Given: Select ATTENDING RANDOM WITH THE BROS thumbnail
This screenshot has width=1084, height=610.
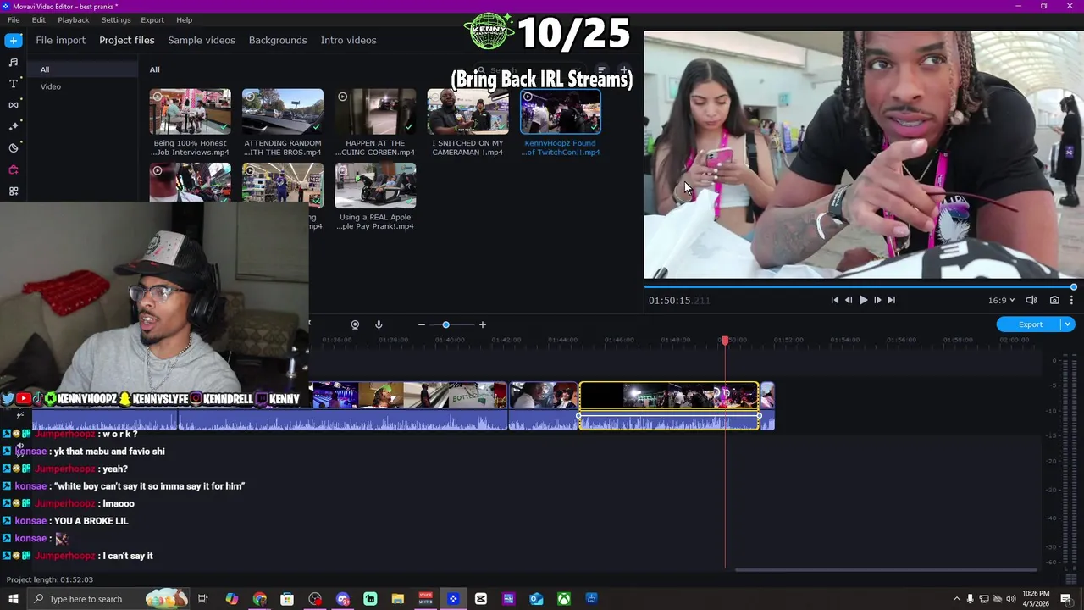Looking at the screenshot, I should (x=283, y=112).
